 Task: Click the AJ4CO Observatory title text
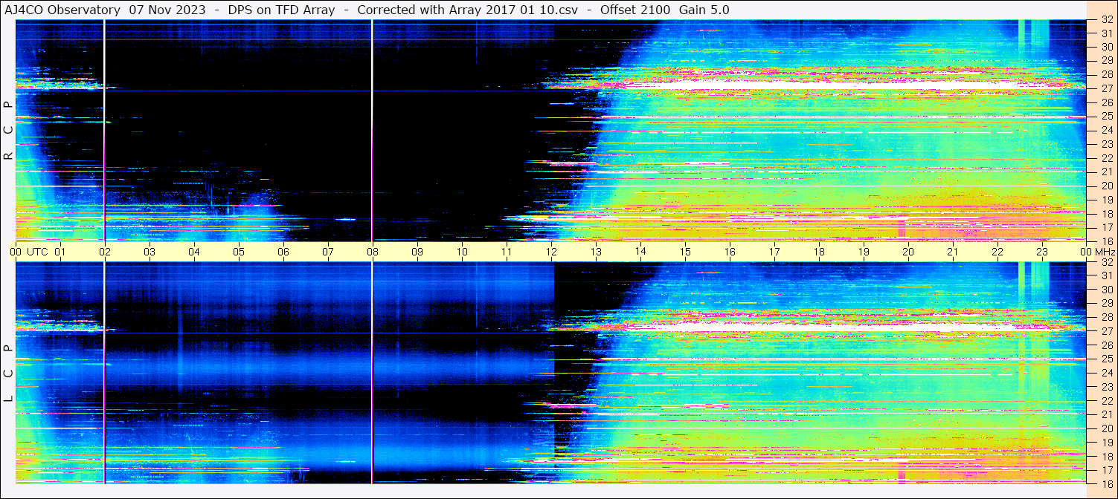(x=62, y=10)
